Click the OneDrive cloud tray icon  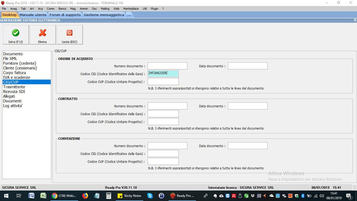pyautogui.click(x=272, y=196)
